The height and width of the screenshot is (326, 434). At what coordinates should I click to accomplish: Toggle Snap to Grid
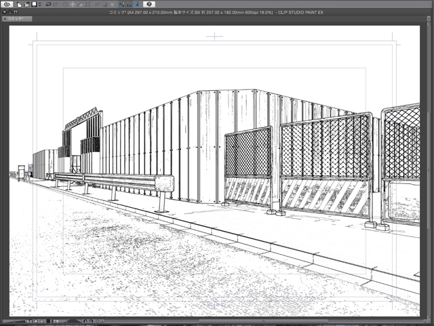(137, 5)
